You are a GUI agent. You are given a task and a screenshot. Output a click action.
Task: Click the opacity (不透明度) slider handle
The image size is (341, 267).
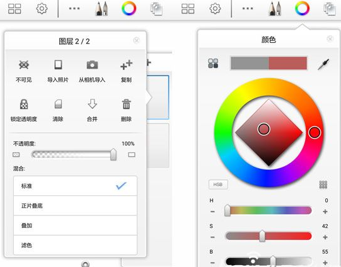click(113, 154)
